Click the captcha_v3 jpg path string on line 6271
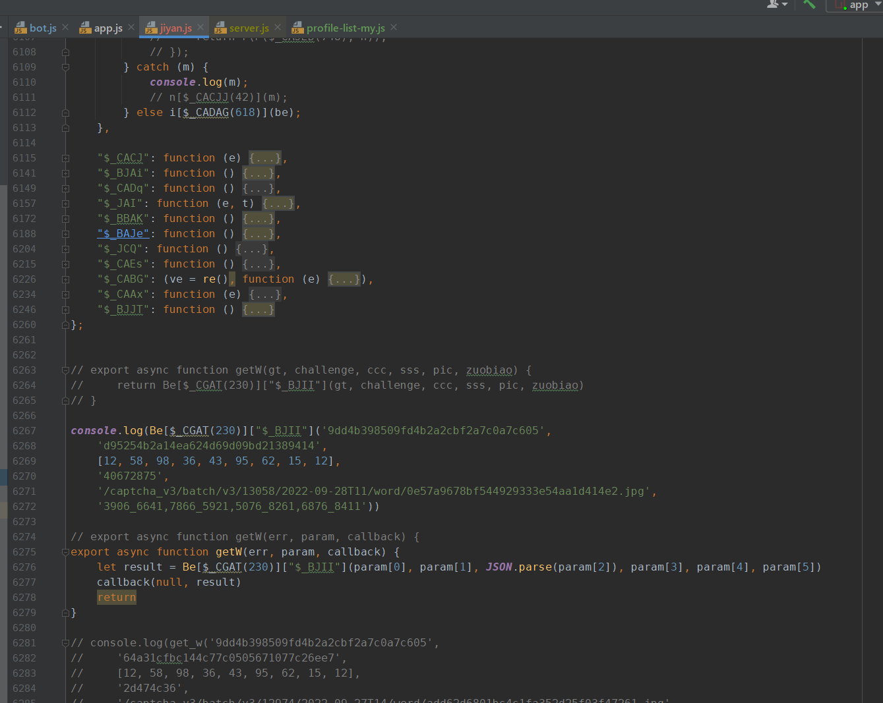 tap(374, 492)
